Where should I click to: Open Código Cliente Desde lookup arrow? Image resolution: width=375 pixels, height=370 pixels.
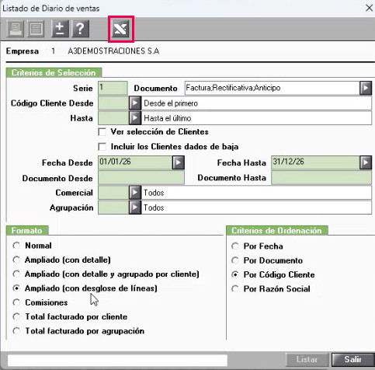(135, 103)
